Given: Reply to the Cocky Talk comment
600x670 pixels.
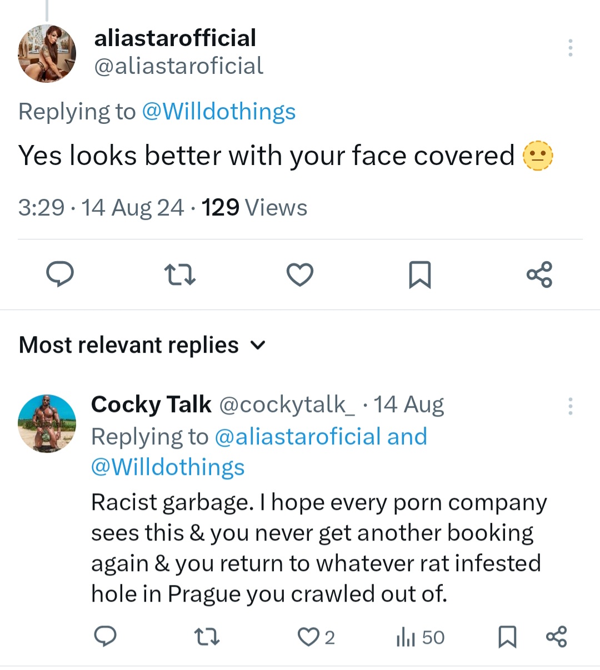Looking at the screenshot, I should click(105, 637).
